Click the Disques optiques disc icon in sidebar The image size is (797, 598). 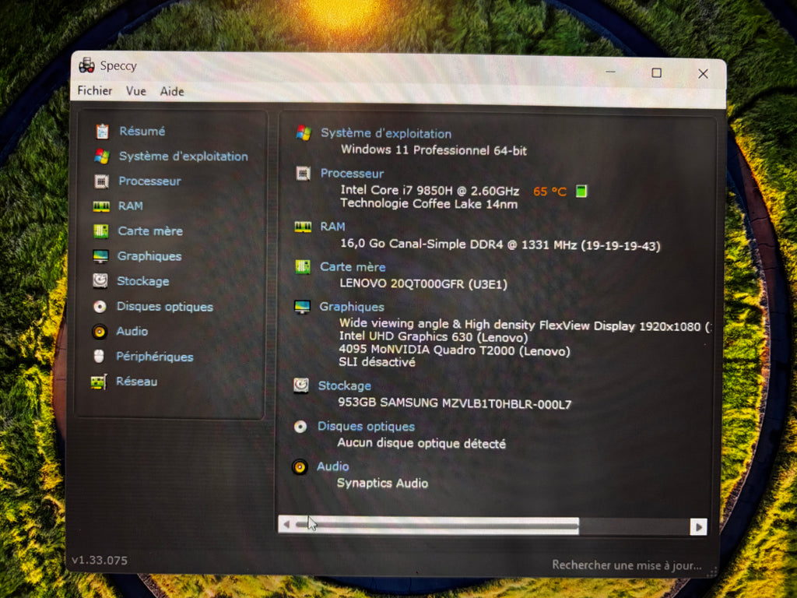tap(100, 306)
